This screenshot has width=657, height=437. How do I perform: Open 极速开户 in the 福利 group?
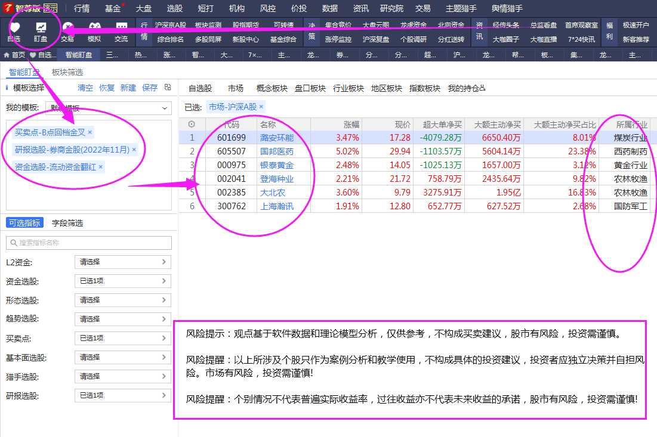636,25
